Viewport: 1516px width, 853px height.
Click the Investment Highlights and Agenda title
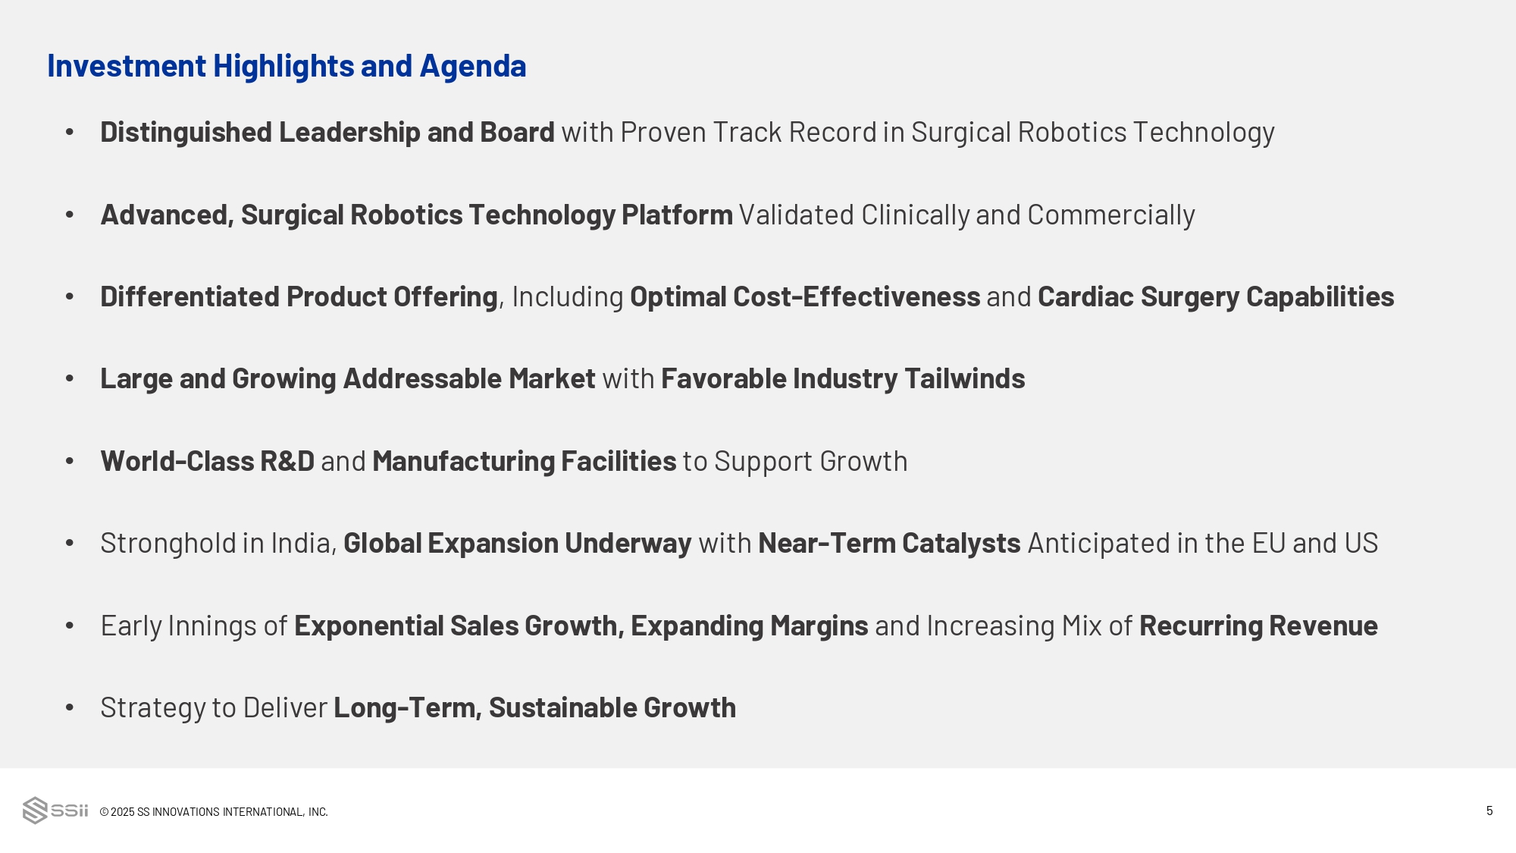287,66
